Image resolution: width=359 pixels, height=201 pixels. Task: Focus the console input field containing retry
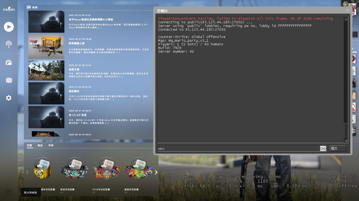click(238, 149)
